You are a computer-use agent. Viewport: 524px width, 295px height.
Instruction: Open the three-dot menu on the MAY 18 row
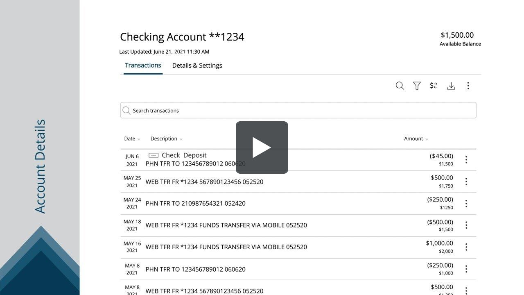click(x=466, y=225)
